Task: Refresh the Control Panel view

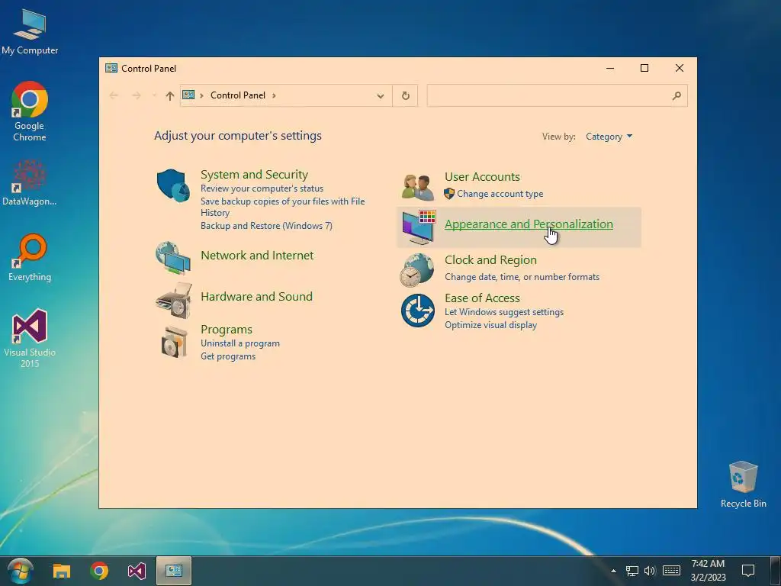Action: 406,95
